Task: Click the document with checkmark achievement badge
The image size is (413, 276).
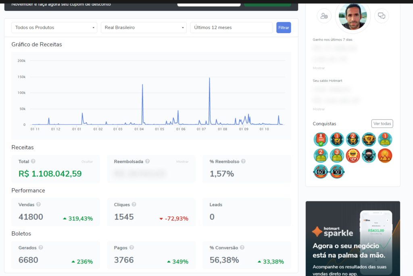Action: (321, 140)
